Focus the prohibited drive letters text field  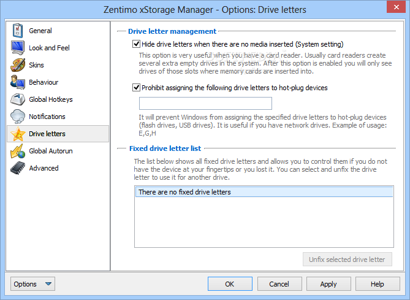pyautogui.click(x=205, y=103)
